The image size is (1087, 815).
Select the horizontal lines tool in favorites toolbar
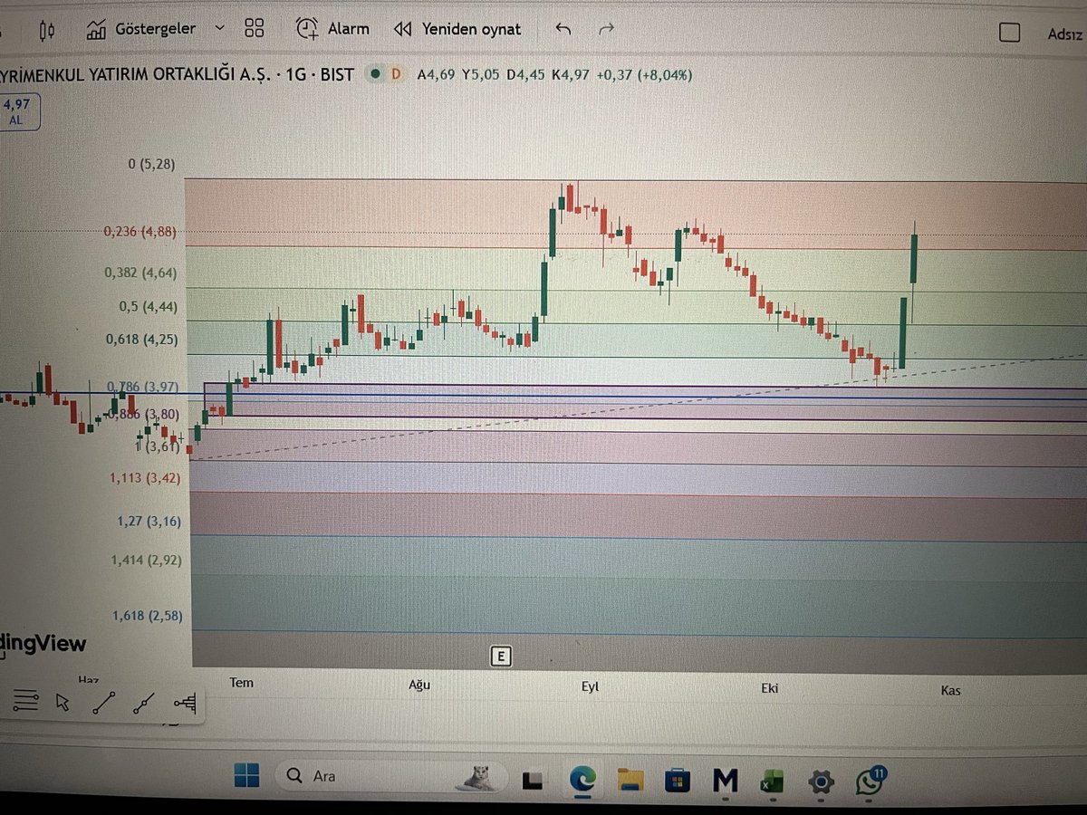pyautogui.click(x=27, y=702)
